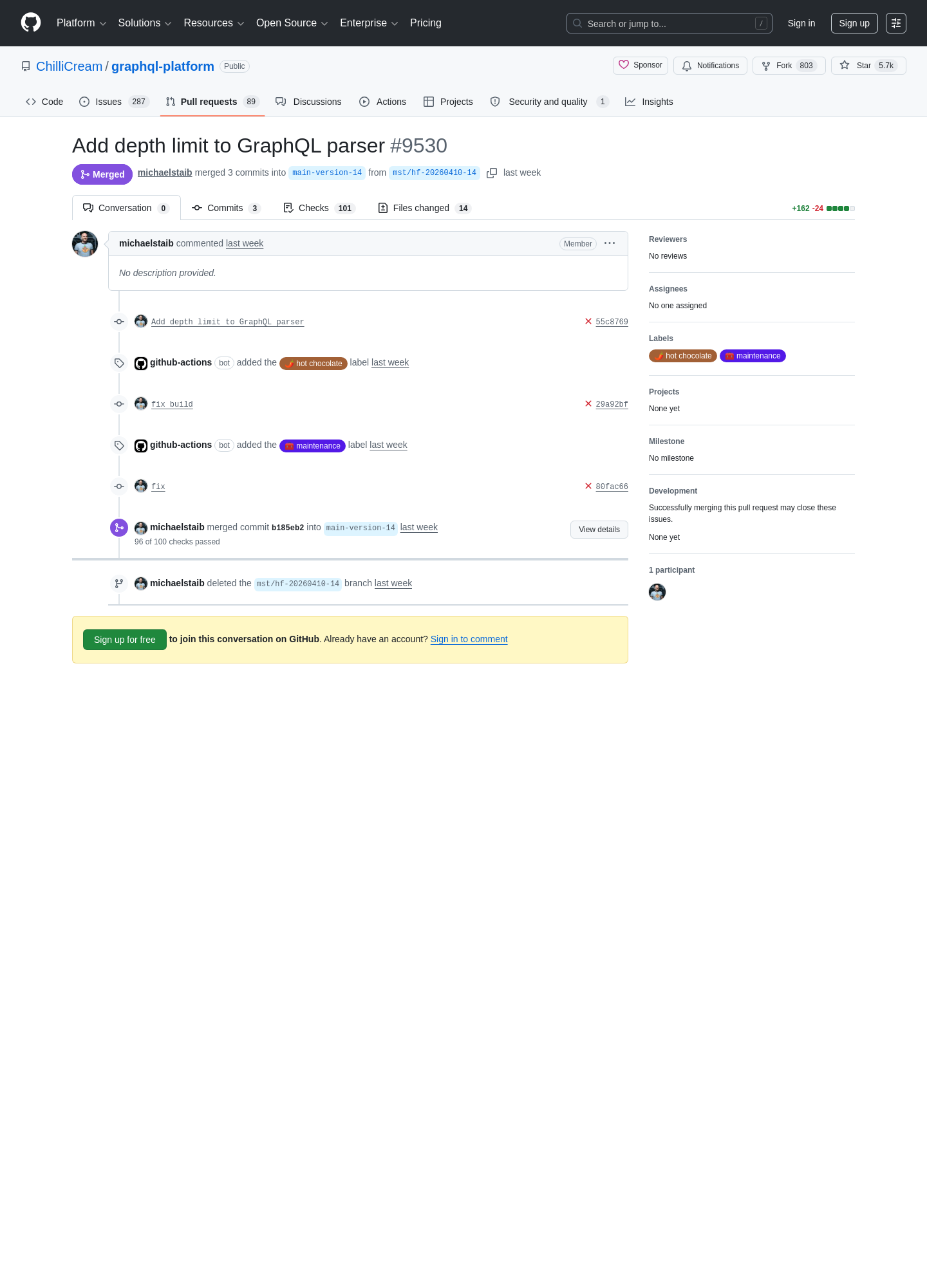Click the appearance settings icon in the header
Viewport: 927px width, 1287px height.
click(895, 23)
